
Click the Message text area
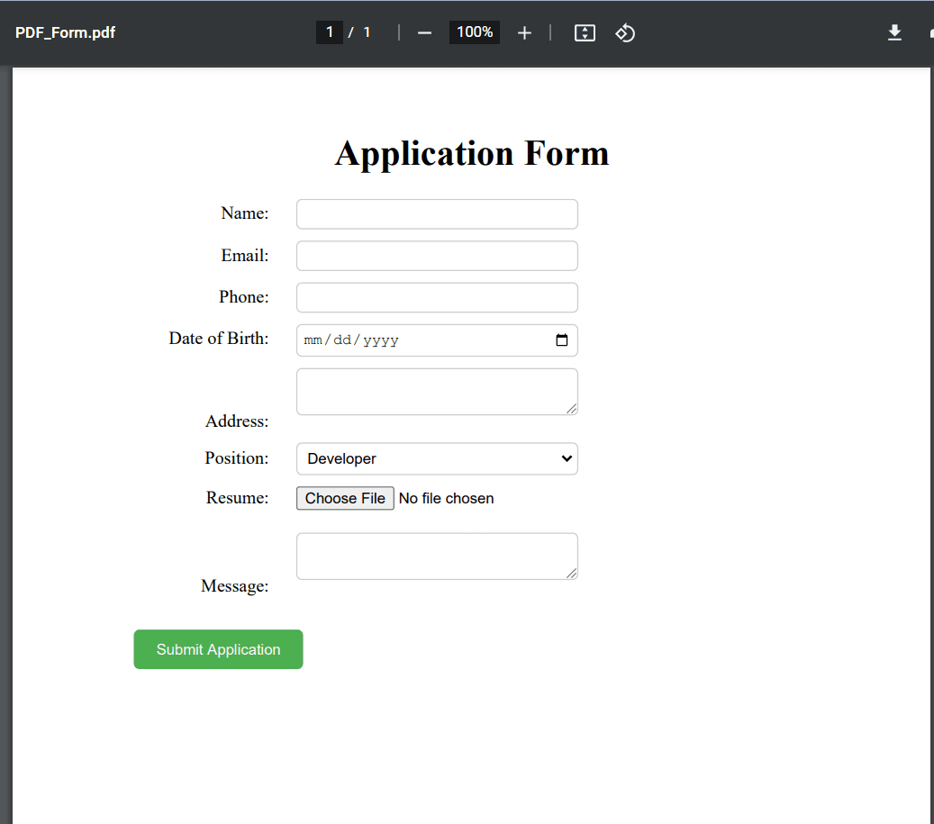437,556
